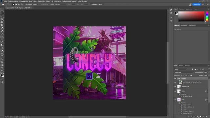Select the Lasso tool
Image resolution: width=210 pixels, height=118 pixels.
coord(2,16)
